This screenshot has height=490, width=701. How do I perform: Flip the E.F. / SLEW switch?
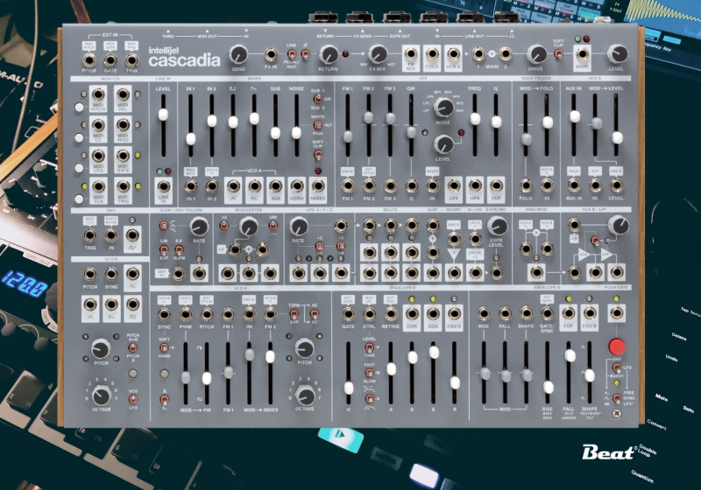point(179,249)
